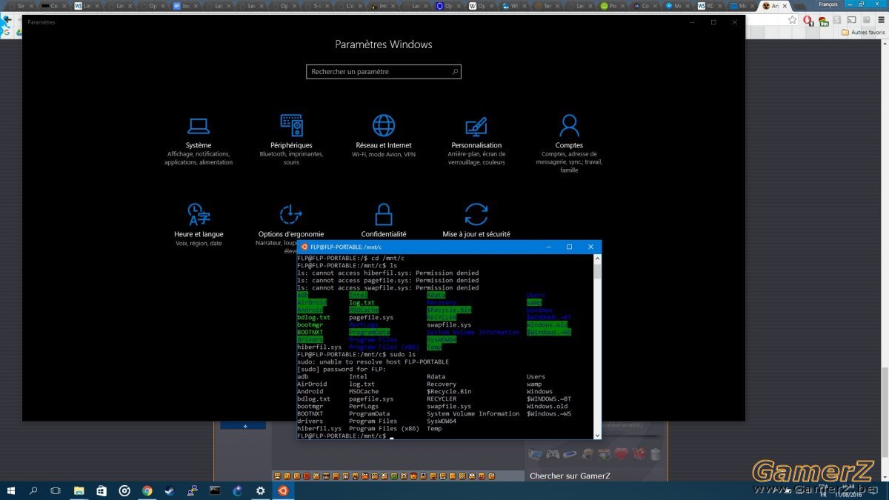889x500 pixels.
Task: Open Task View on the taskbar
Action: 56,490
